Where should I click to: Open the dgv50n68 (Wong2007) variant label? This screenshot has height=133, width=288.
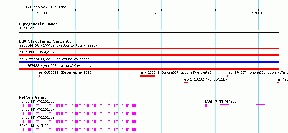click(x=38, y=52)
